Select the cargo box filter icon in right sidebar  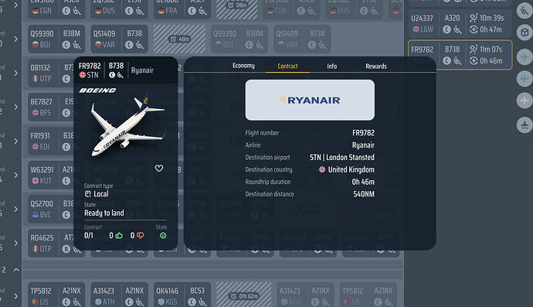(x=525, y=32)
